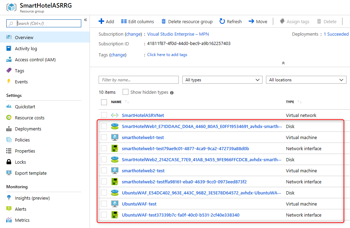Click the Locks padlock icon

pos(9,162)
